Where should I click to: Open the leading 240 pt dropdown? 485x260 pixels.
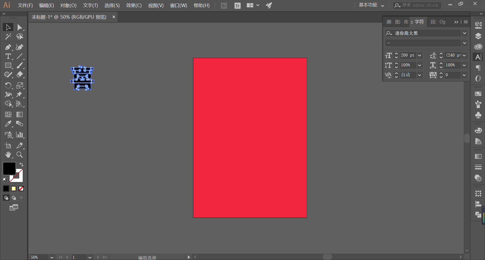(464, 55)
